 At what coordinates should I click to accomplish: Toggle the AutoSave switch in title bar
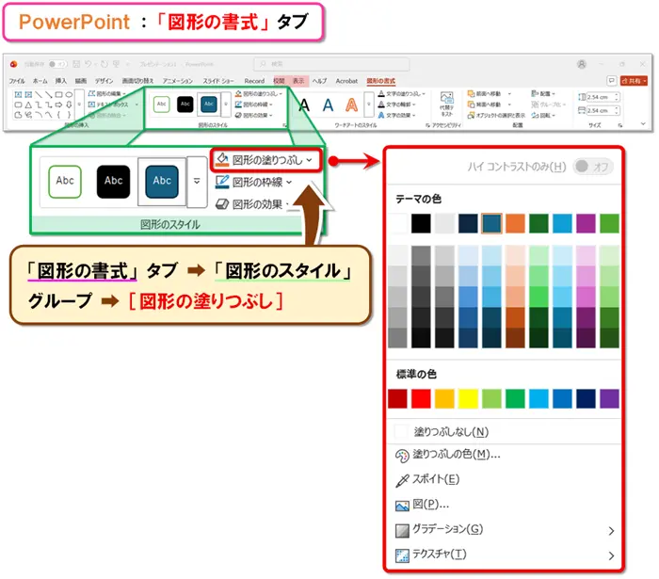57,64
